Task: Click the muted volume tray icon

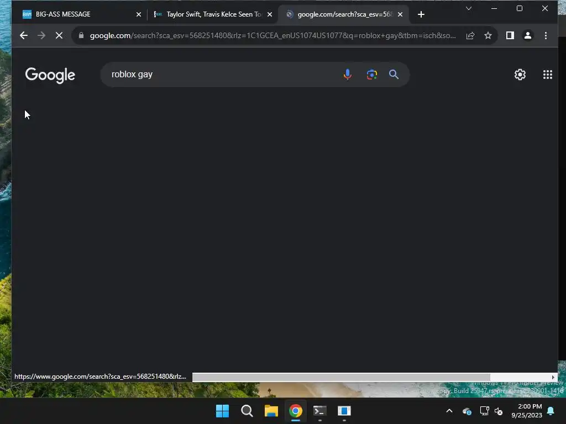Action: pos(499,411)
